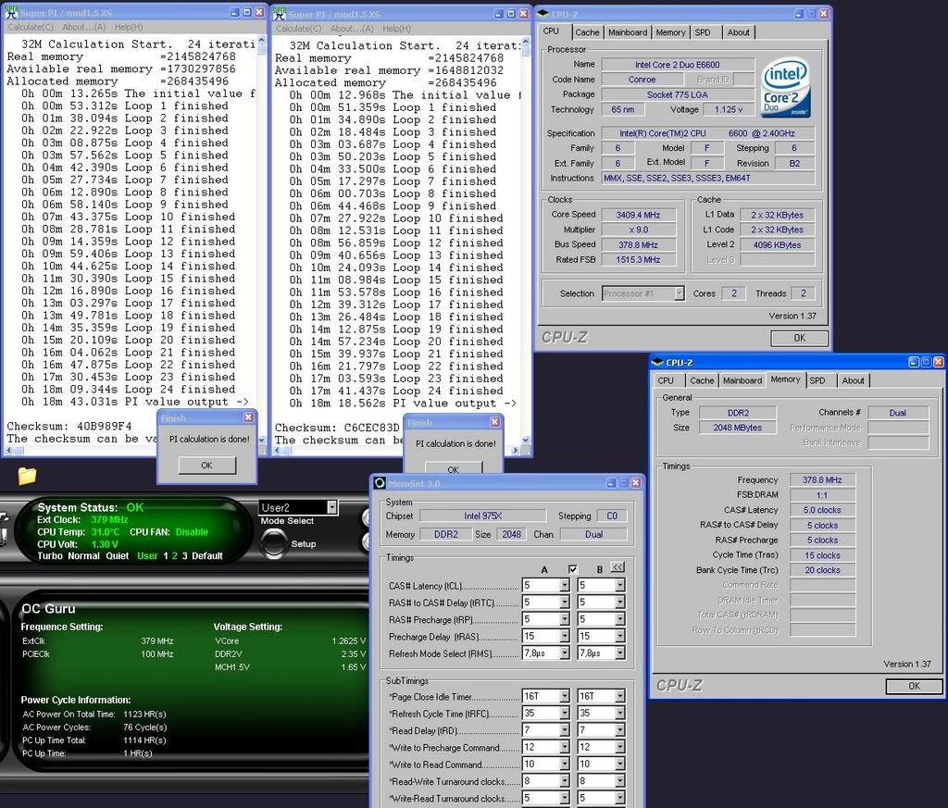Open the Processor #1 selection dropdown in CPU-Z
The height and width of the screenshot is (808, 948).
point(679,293)
